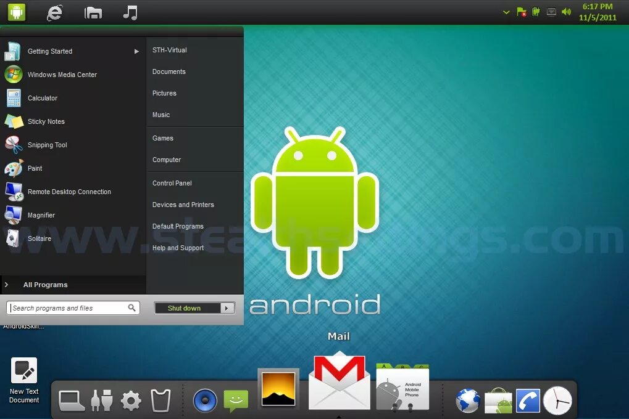Expand Getting Started submenu arrow
The height and width of the screenshot is (419, 629).
pos(136,51)
